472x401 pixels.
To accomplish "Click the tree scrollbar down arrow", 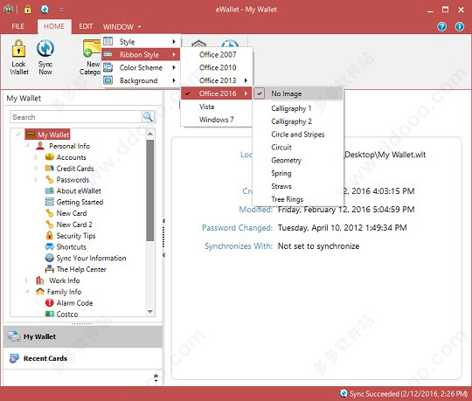I will pos(150,312).
